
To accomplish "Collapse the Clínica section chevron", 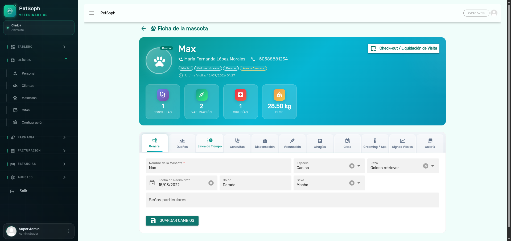I will 66,59.
